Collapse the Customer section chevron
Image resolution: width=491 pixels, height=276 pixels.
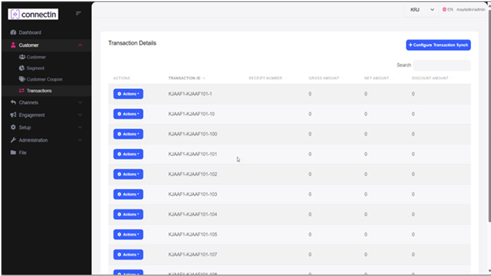coord(80,45)
